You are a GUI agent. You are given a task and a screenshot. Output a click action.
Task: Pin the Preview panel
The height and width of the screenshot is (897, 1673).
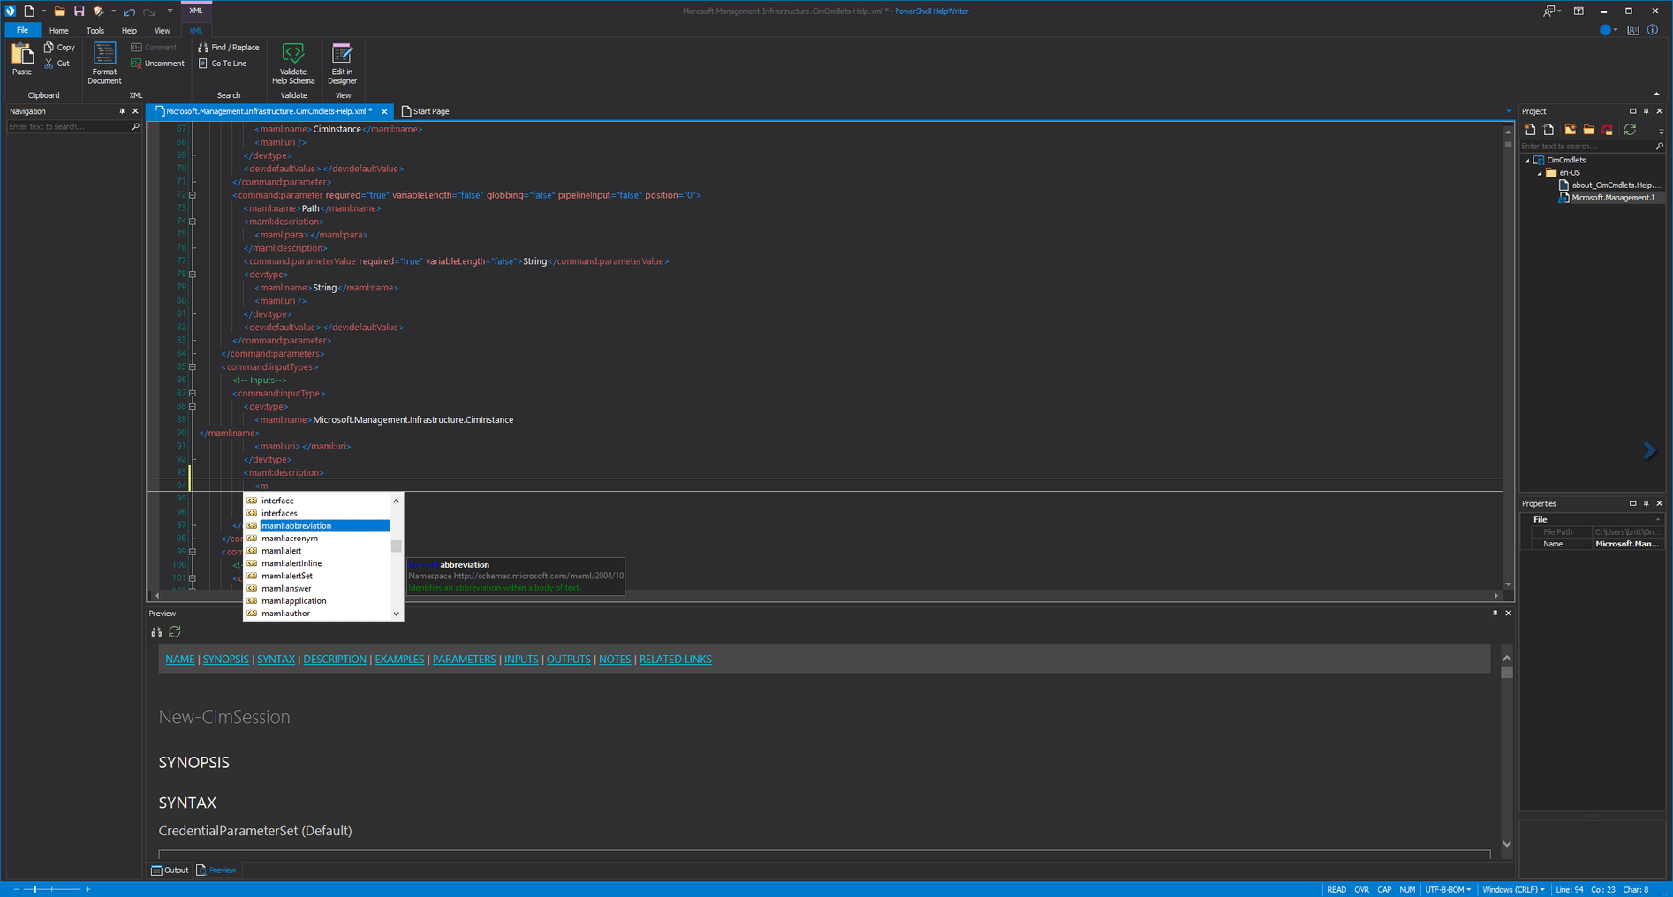[x=1495, y=614]
